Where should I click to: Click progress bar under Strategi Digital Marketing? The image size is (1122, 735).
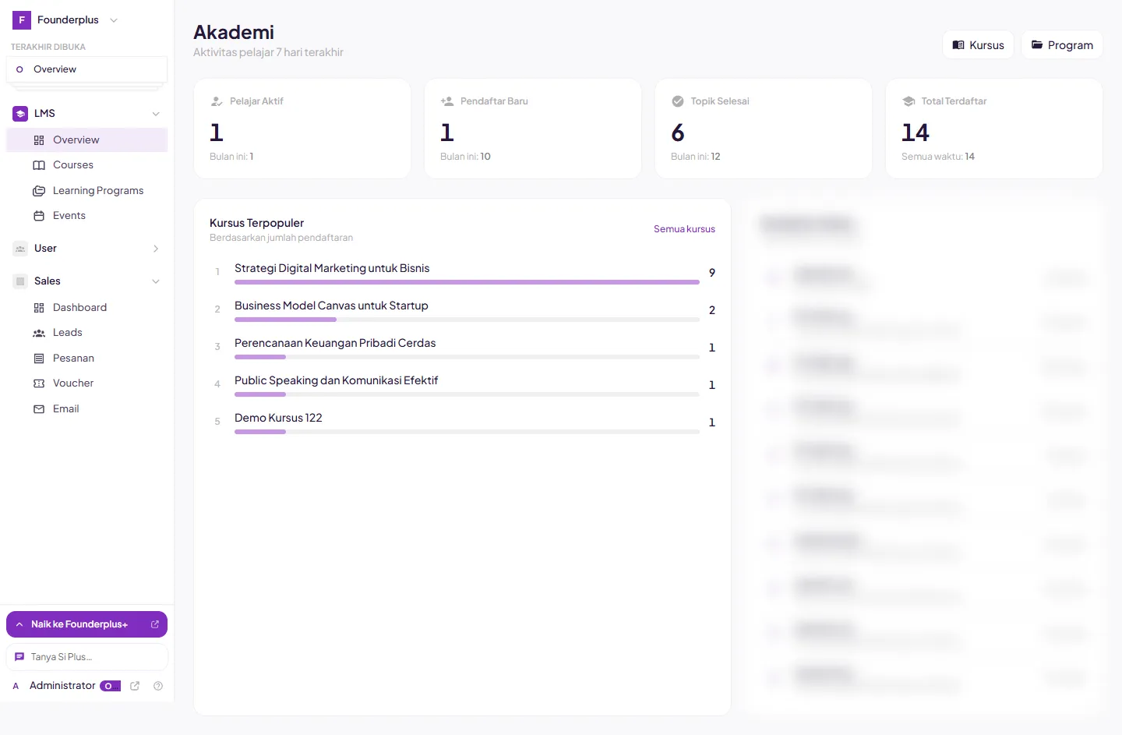467,282
